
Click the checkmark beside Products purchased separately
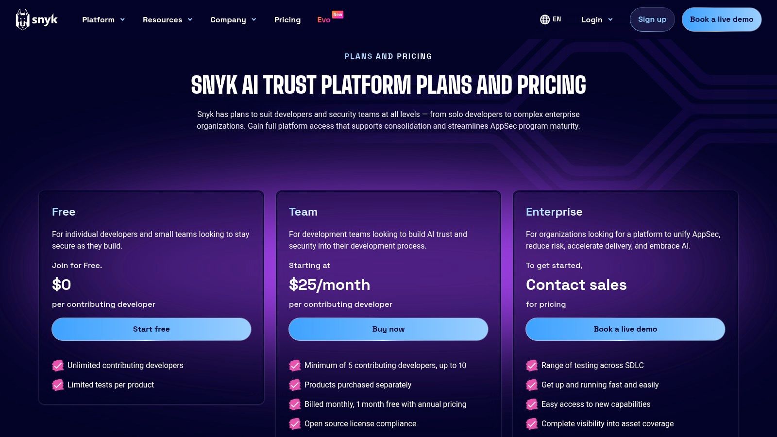pos(295,385)
